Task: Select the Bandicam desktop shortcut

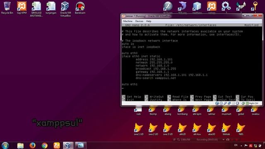Action: click(80, 8)
